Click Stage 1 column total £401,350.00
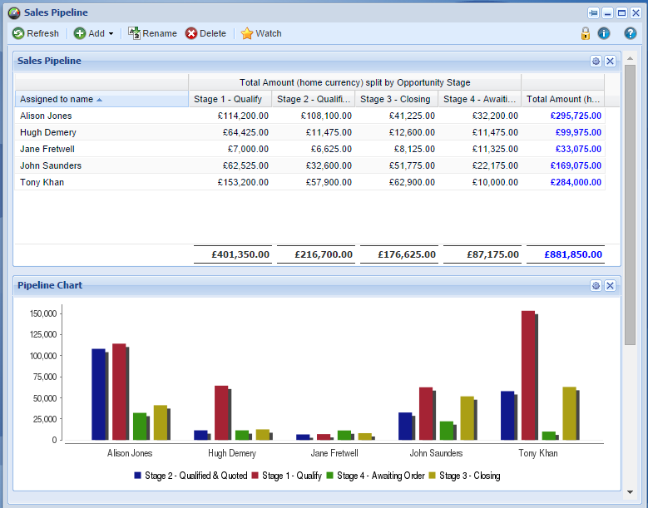This screenshot has height=508, width=648. coord(240,254)
